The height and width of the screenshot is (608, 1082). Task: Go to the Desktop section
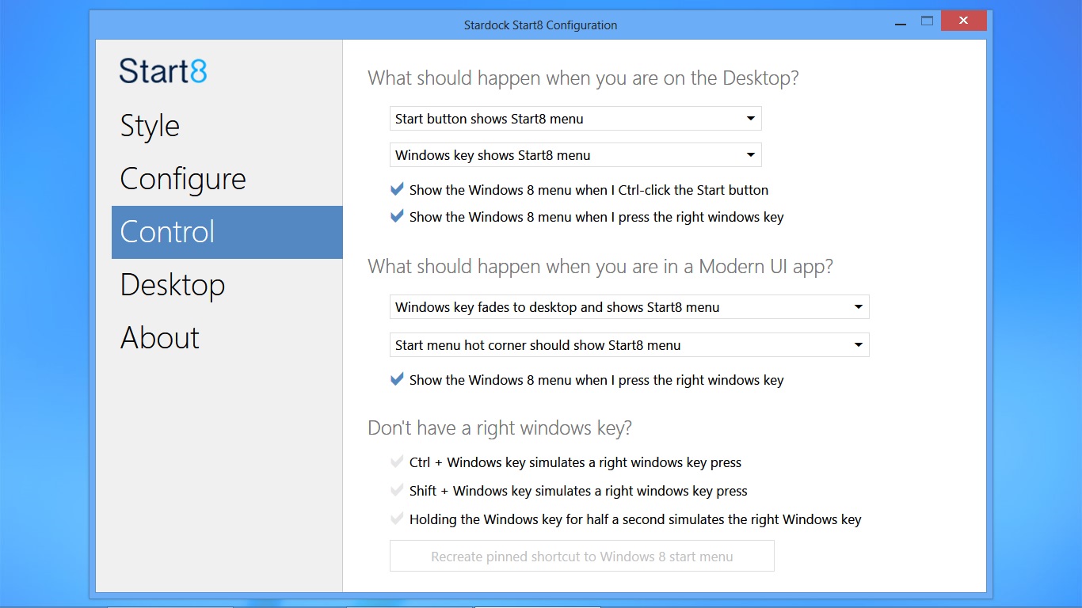[173, 285]
